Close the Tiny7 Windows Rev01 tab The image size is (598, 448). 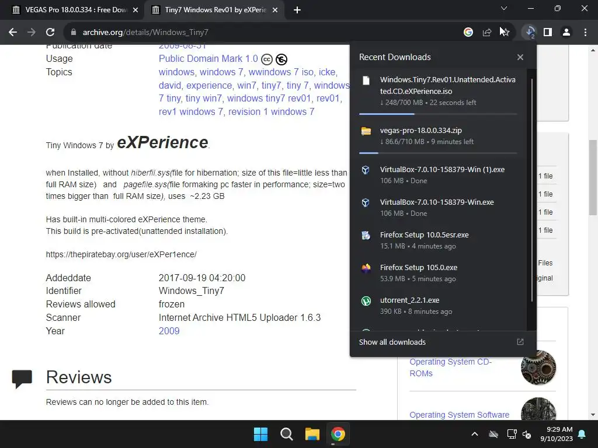[x=275, y=10]
